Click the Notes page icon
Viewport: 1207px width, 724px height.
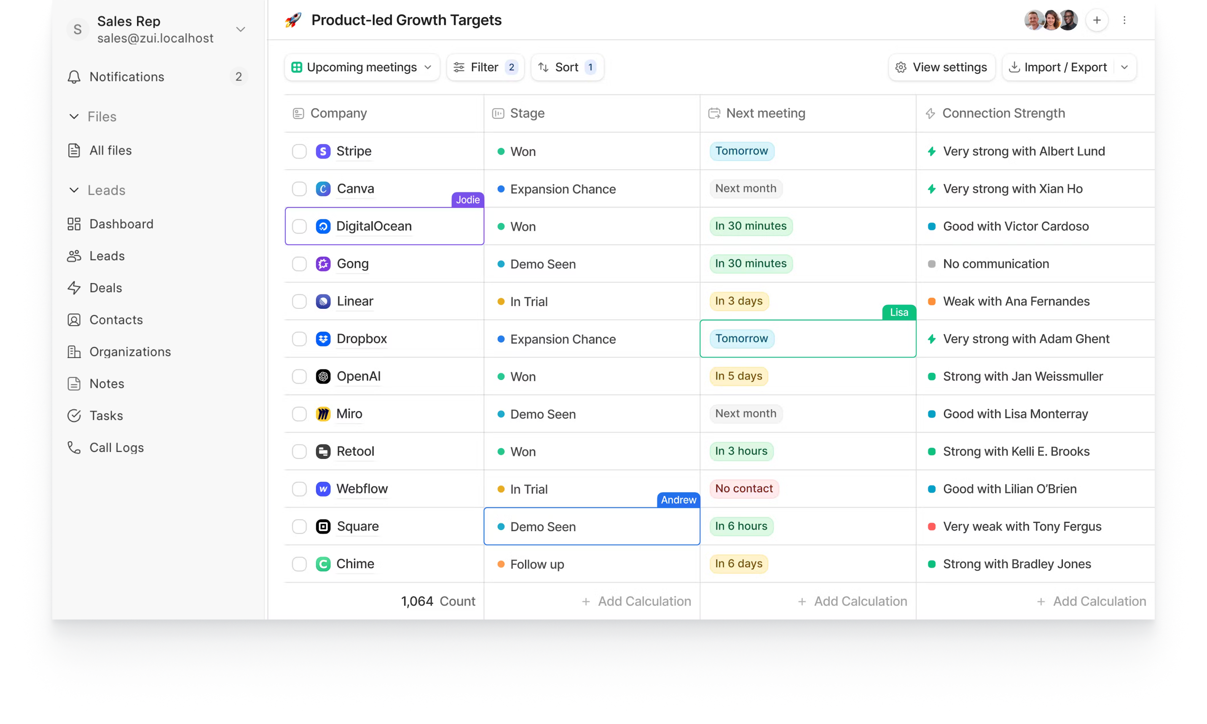pyautogui.click(x=74, y=383)
